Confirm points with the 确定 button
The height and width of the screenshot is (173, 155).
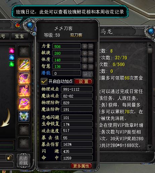[88, 74]
